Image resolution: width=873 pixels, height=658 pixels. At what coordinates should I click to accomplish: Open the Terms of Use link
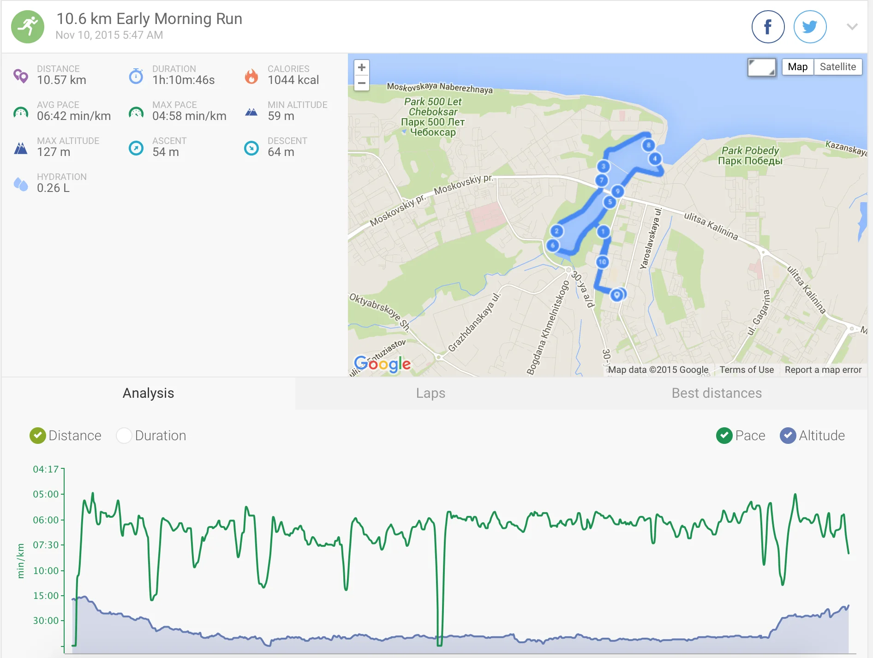(x=747, y=370)
